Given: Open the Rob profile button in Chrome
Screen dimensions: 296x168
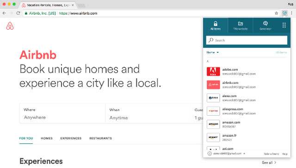Looking at the screenshot, I should click(x=290, y=4).
